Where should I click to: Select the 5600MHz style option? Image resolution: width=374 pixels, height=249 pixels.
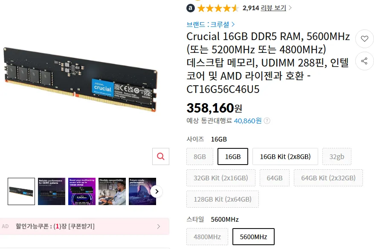pyautogui.click(x=253, y=237)
